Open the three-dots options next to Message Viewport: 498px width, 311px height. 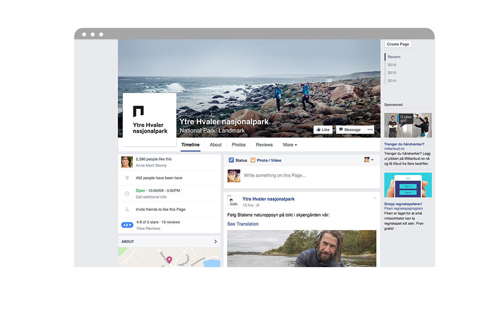pyautogui.click(x=370, y=130)
